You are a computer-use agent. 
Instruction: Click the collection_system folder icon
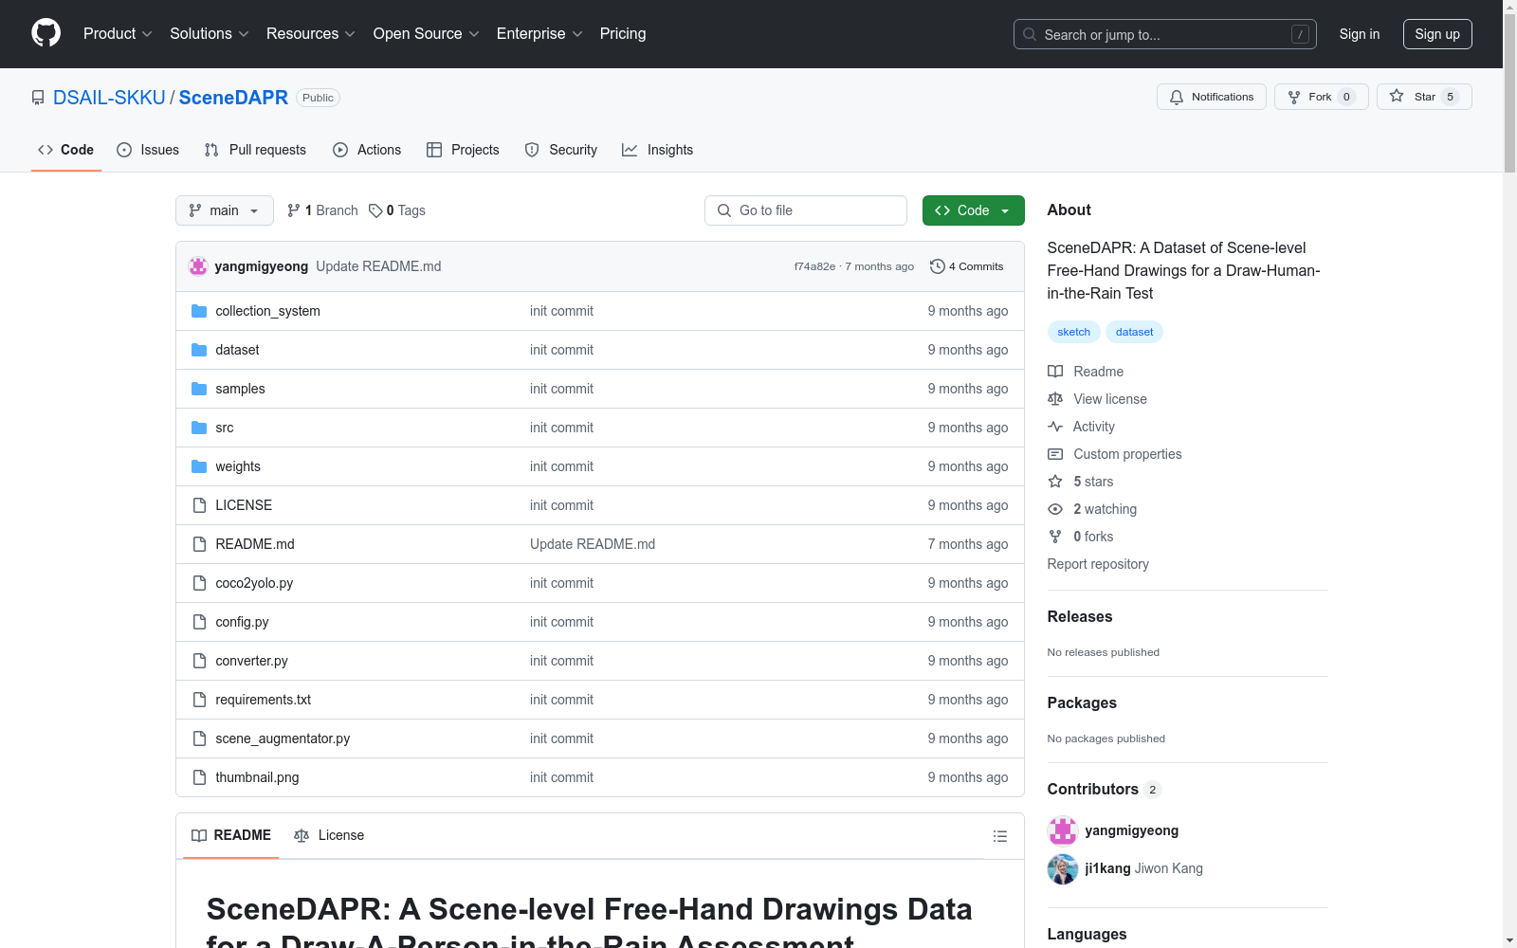click(x=199, y=311)
